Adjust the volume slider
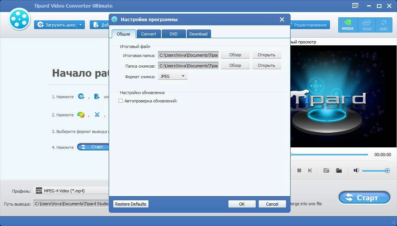The image size is (397, 226). pos(375,171)
